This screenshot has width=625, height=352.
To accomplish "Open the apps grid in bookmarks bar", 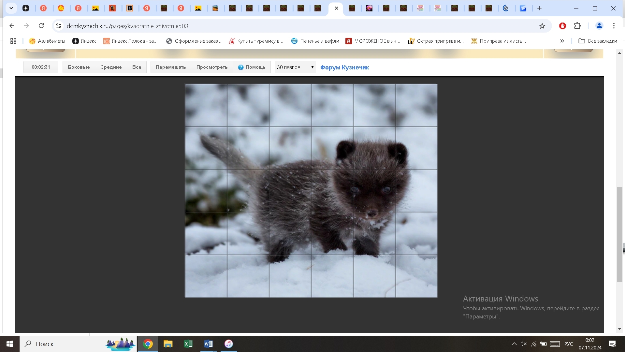I will pos(13,41).
